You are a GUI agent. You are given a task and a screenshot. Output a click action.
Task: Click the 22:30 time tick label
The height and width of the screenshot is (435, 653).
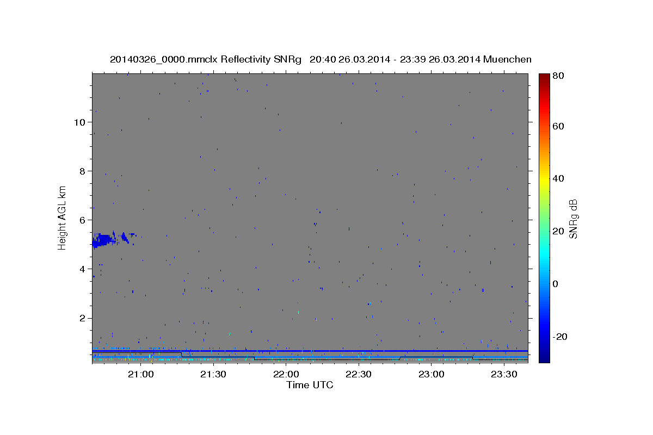pos(359,375)
